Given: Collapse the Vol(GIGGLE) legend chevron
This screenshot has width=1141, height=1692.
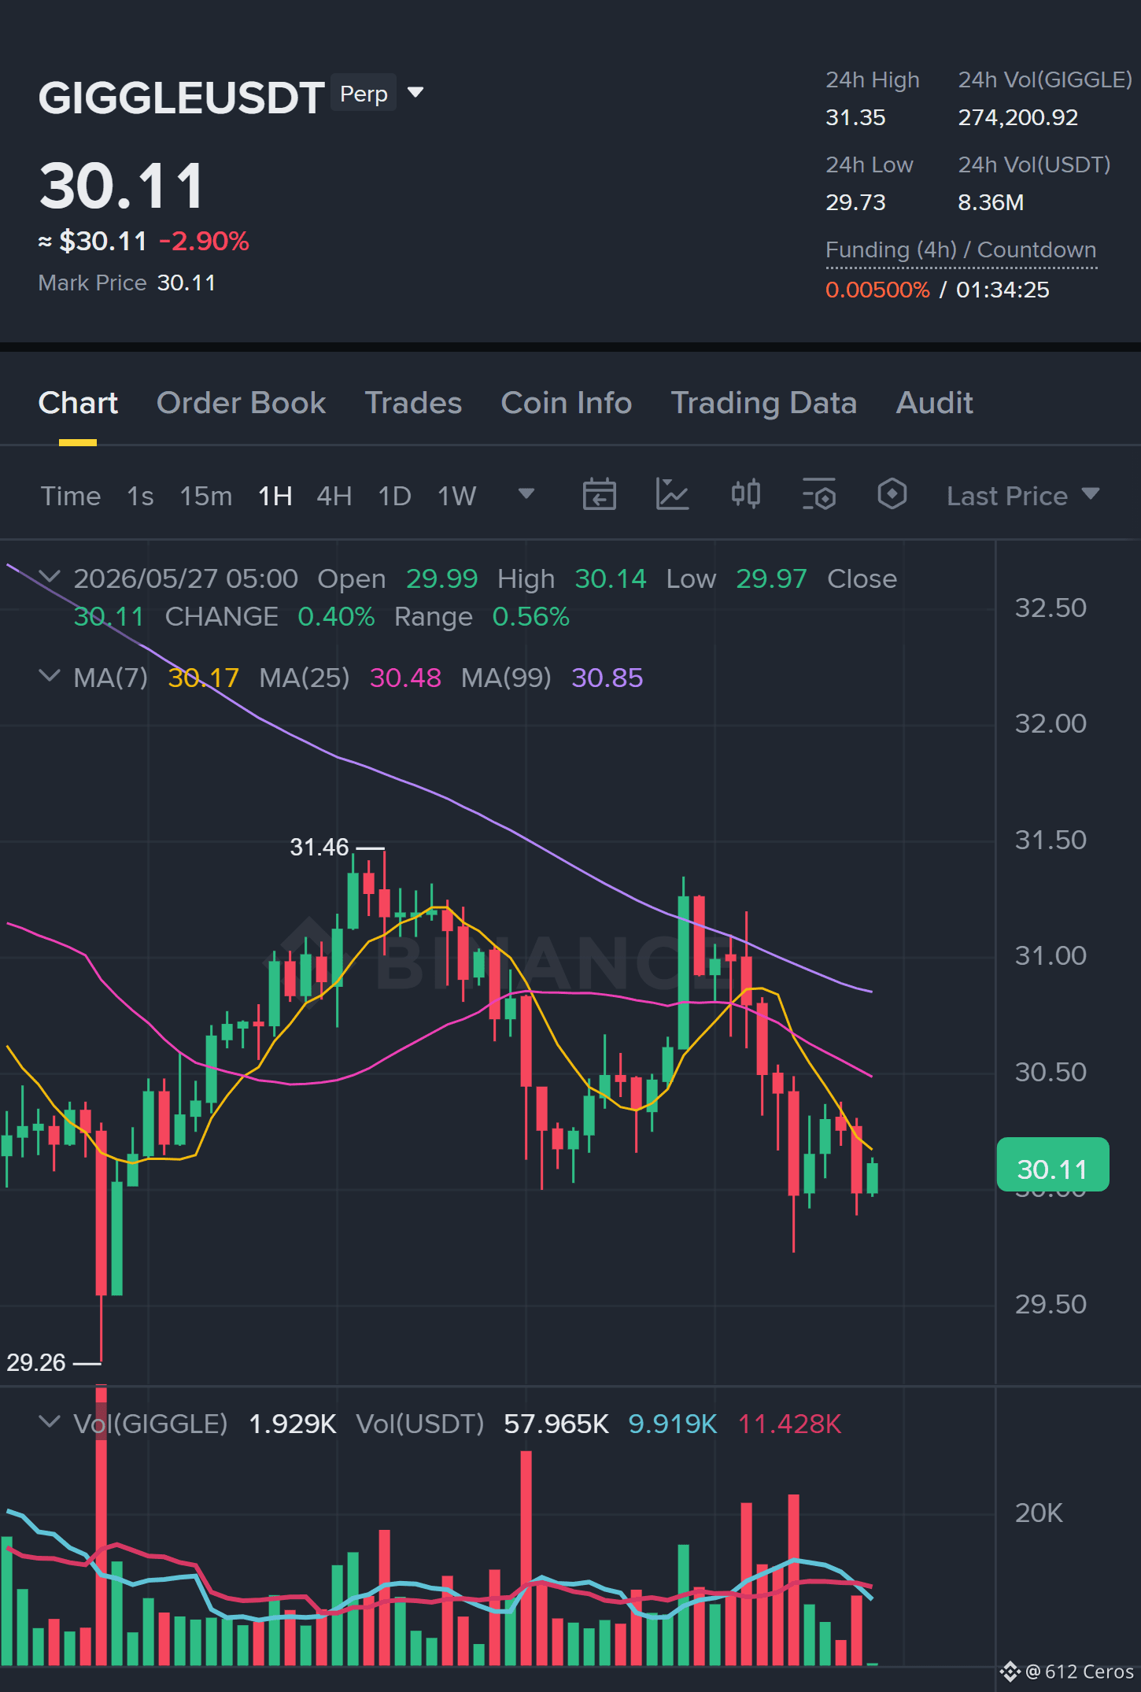Looking at the screenshot, I should pyautogui.click(x=50, y=1422).
